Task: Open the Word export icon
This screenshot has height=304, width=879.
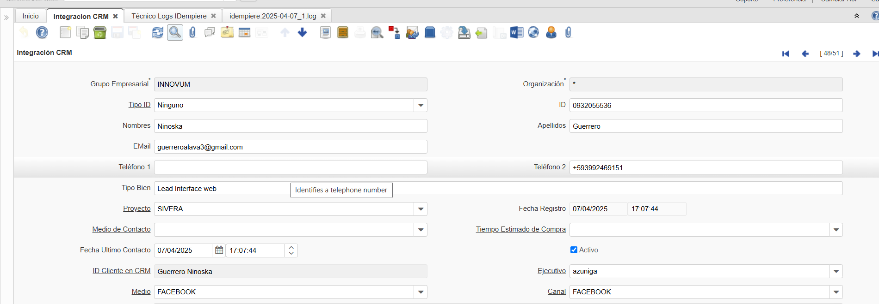Action: pyautogui.click(x=516, y=32)
